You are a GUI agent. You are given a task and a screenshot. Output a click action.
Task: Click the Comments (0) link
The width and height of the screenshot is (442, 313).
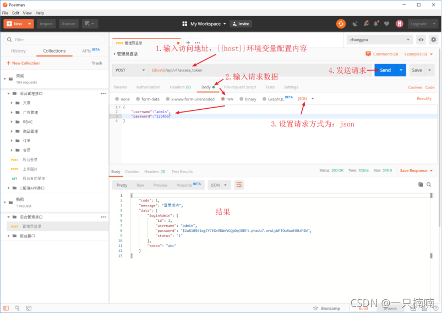coord(382,54)
